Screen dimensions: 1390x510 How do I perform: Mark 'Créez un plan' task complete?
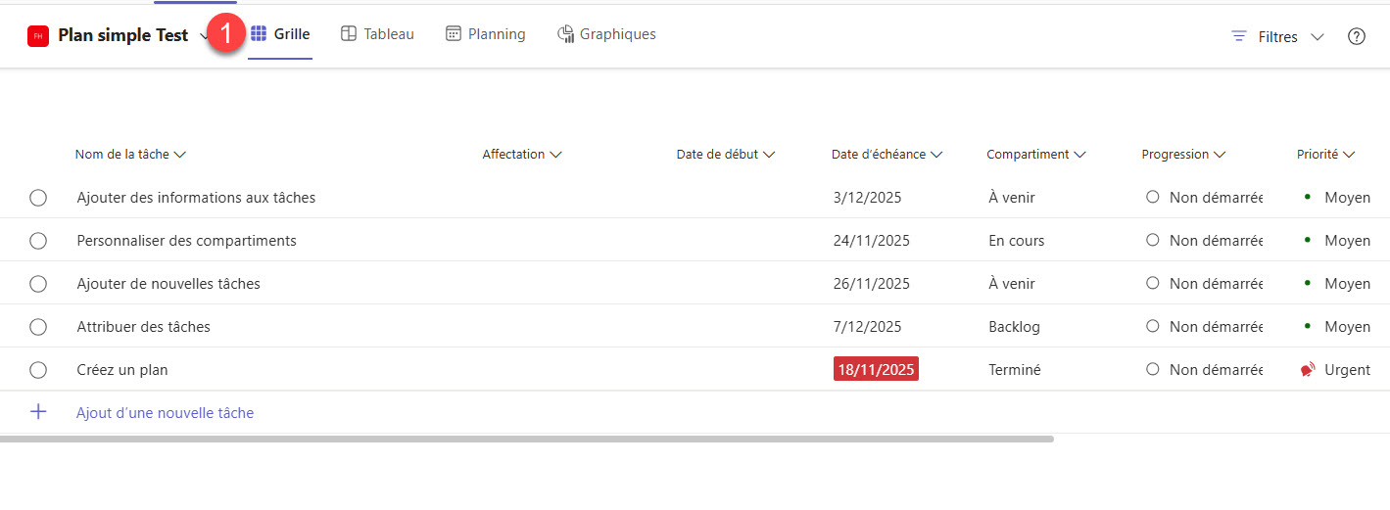(x=38, y=370)
